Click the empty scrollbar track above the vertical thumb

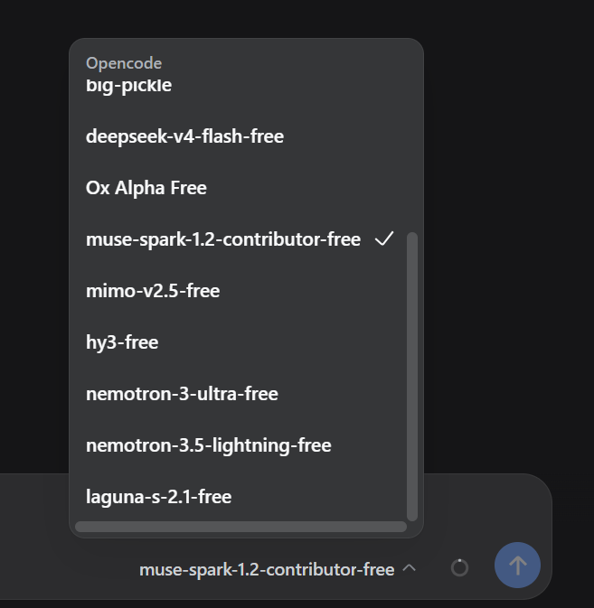pyautogui.click(x=412, y=140)
